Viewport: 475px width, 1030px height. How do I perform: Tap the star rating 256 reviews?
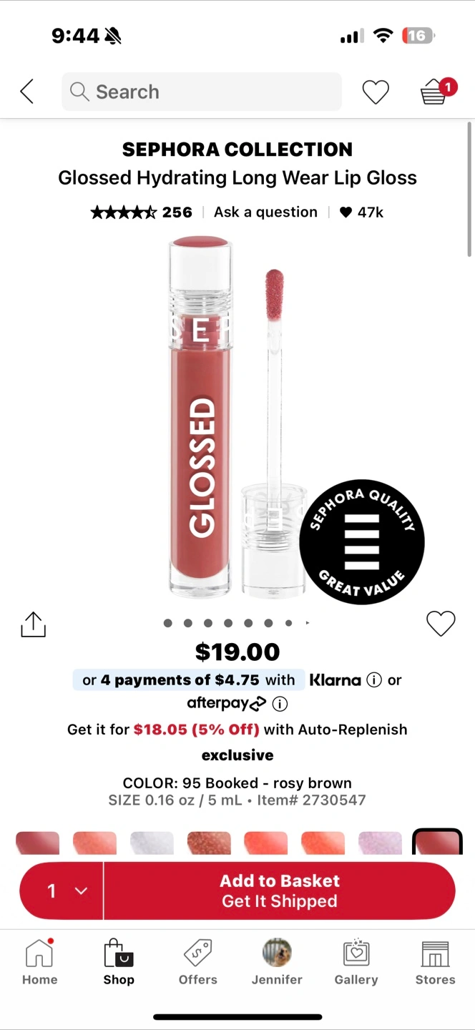click(142, 212)
